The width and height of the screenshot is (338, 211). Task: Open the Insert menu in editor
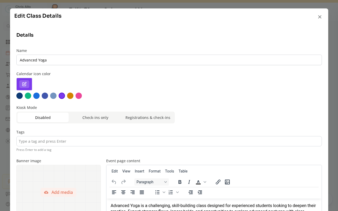(139, 171)
